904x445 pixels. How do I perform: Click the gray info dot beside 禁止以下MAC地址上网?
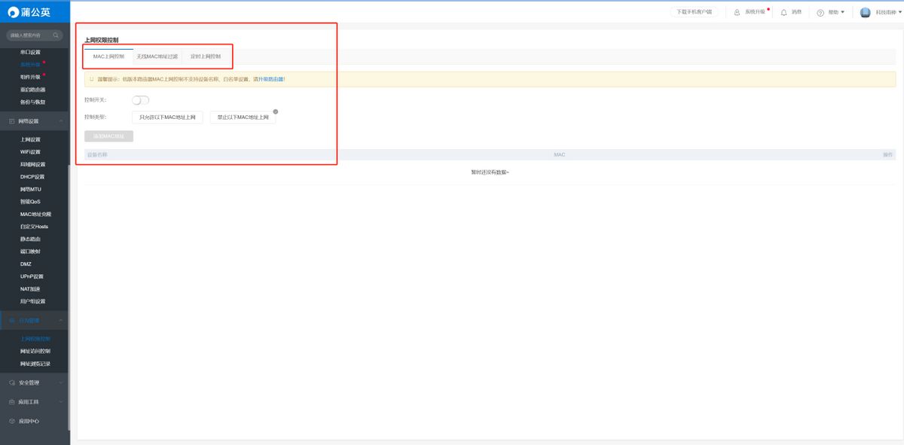tap(276, 111)
